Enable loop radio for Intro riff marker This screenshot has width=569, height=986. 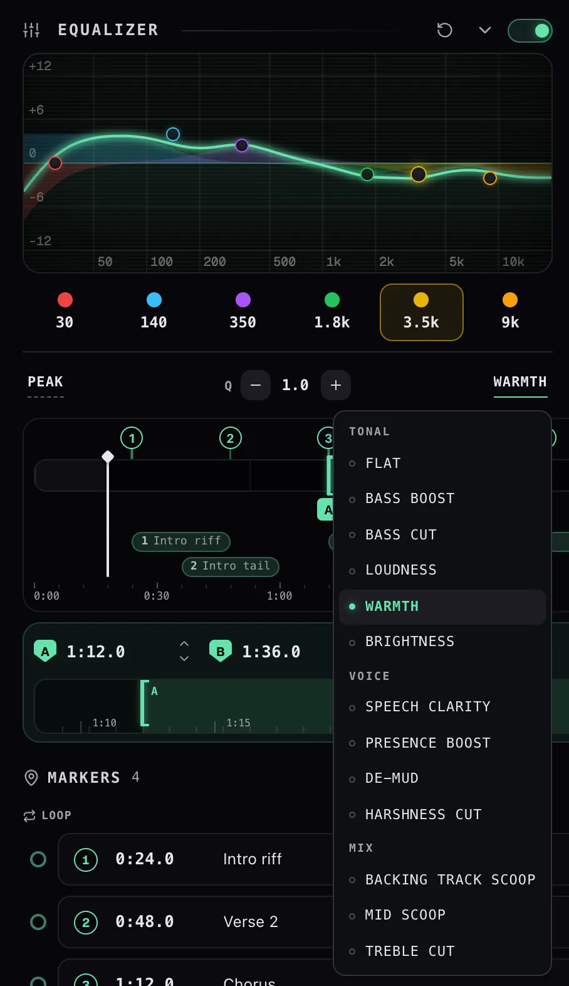[x=38, y=859]
